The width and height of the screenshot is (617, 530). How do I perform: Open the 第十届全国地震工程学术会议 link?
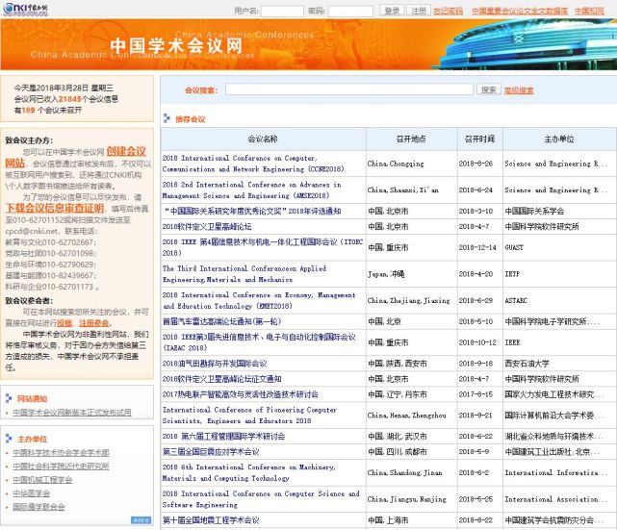[211, 520]
